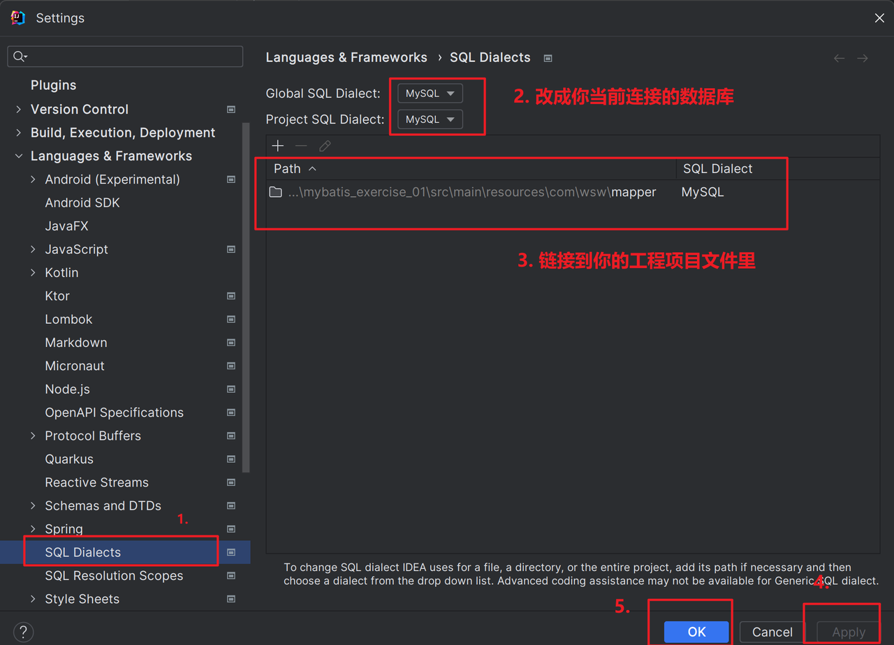Click the help question mark button
This screenshot has width=894, height=645.
pyautogui.click(x=23, y=632)
